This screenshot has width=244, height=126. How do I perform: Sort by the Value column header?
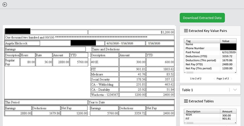[228, 41]
